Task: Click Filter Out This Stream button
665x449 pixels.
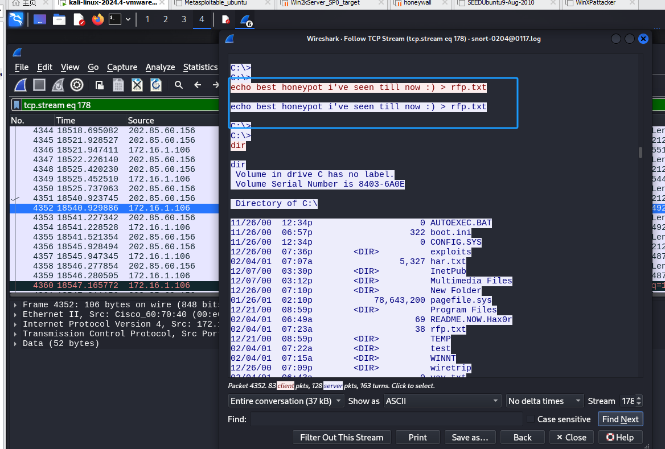Action: coord(342,437)
